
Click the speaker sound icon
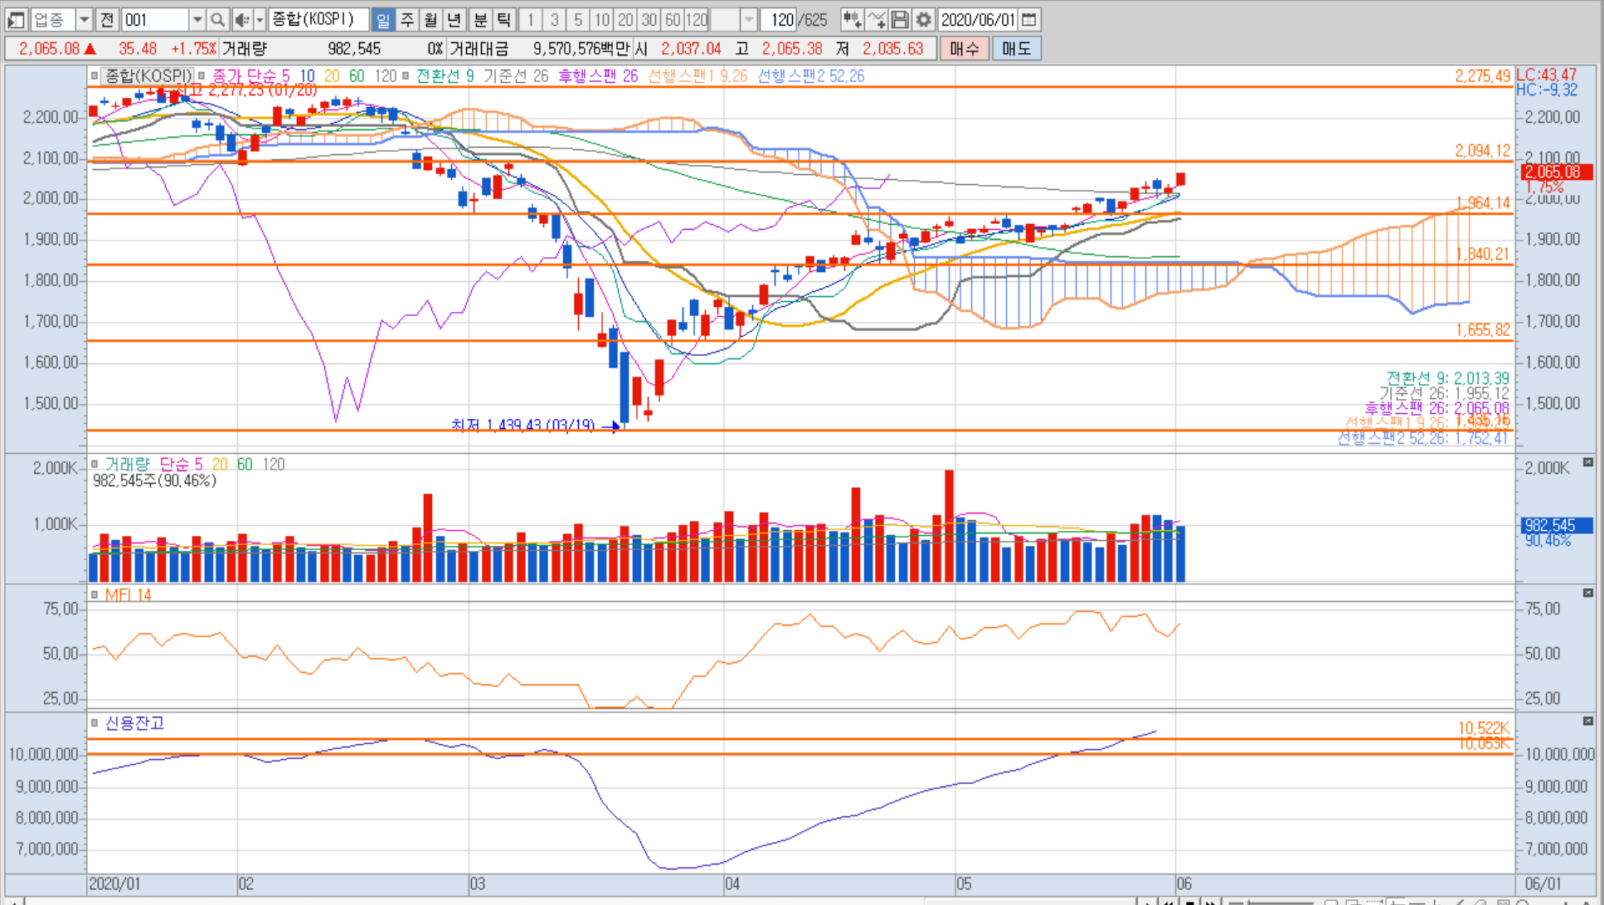pos(241,19)
